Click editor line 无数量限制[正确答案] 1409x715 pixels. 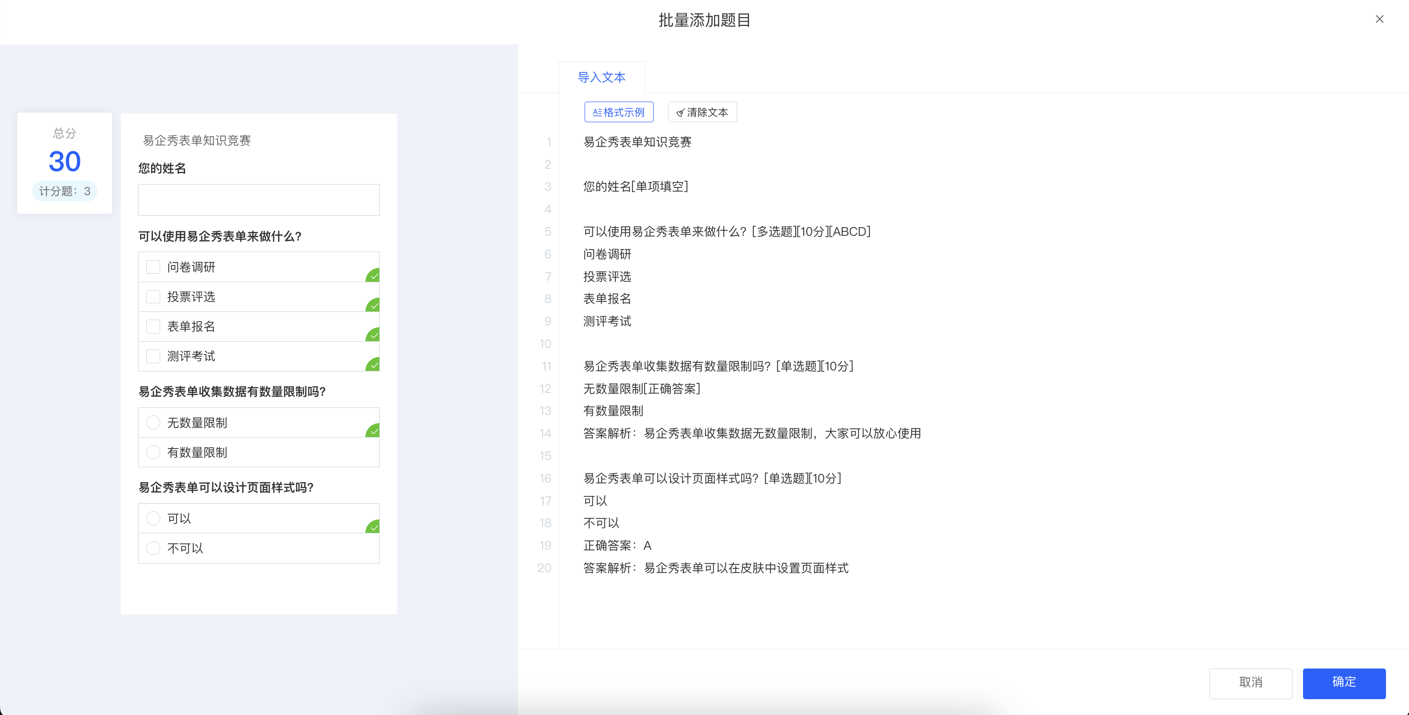click(x=642, y=389)
